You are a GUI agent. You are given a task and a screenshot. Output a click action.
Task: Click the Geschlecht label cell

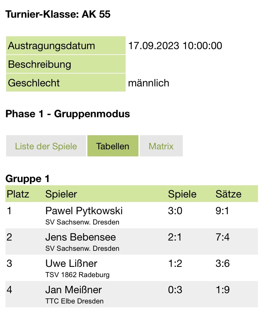66,83
